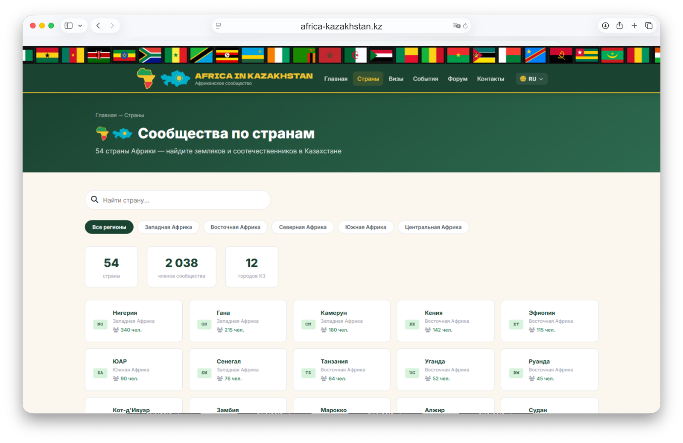Click the NG flag badge on Нигерия card
683x443 pixels.
pos(100,324)
